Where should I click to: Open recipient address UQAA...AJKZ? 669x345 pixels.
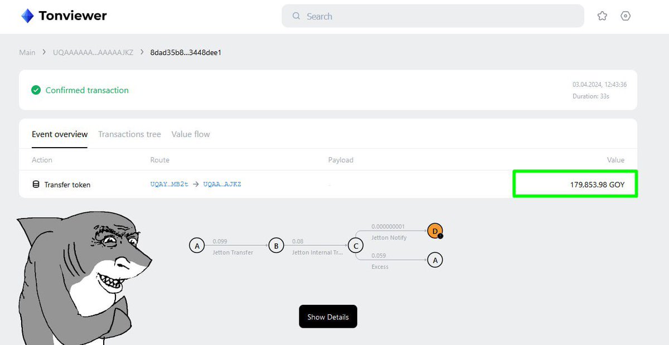(x=222, y=184)
